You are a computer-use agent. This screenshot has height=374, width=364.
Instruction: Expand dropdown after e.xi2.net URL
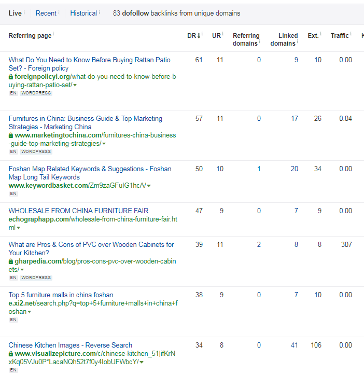pyautogui.click(x=29, y=312)
